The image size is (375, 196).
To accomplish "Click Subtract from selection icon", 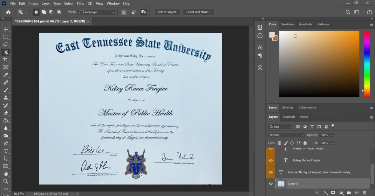I will (x=51, y=12).
